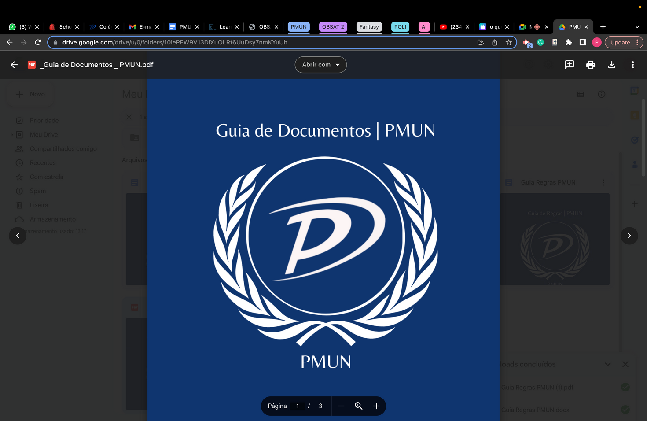The height and width of the screenshot is (421, 647).
Task: Go to the next file with the right arrow
Action: (x=629, y=236)
